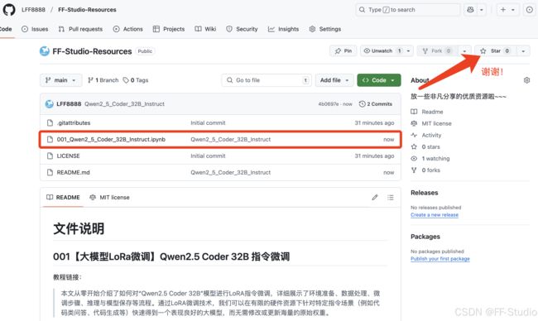The image size is (538, 321).
Task: Select the README tab in the file viewer
Action: 63,197
